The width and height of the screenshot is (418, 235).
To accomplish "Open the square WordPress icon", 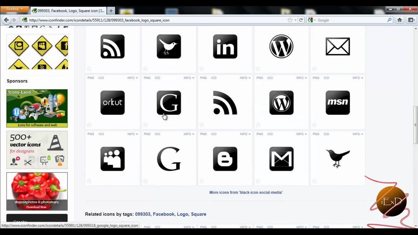I will (x=281, y=102).
